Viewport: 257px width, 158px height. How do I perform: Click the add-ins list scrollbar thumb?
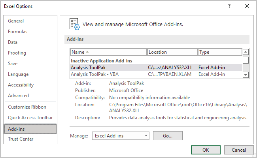(246, 60)
